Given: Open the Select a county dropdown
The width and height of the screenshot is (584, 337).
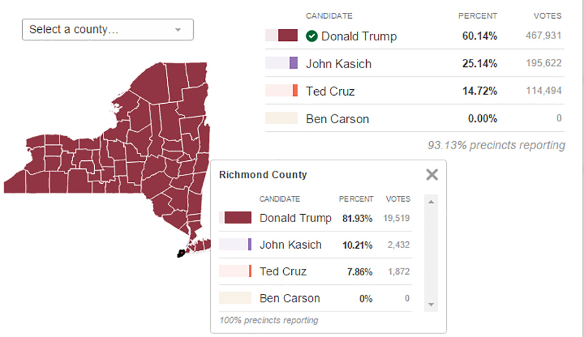Looking at the screenshot, I should (107, 29).
